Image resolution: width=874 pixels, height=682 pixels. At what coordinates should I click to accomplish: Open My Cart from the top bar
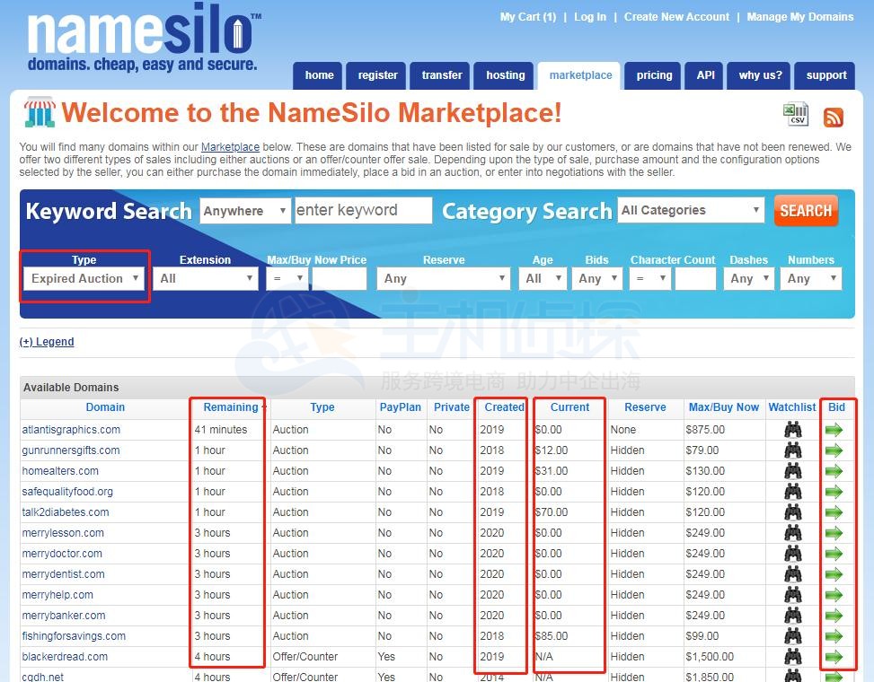click(528, 16)
